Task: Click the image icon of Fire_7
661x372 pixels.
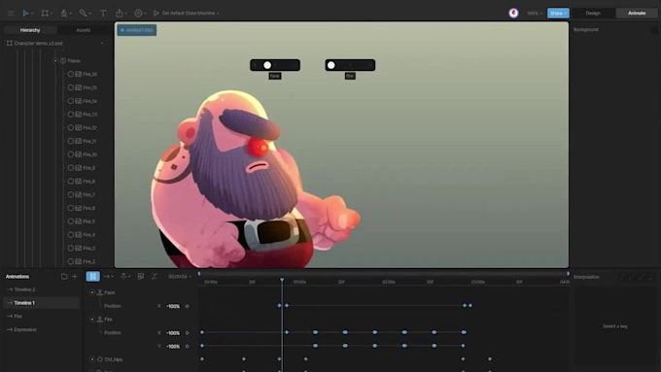Action: click(79, 194)
